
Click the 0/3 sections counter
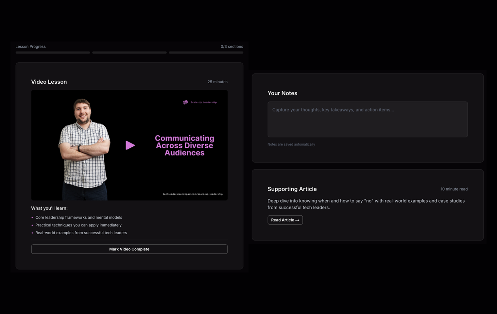[231, 47]
